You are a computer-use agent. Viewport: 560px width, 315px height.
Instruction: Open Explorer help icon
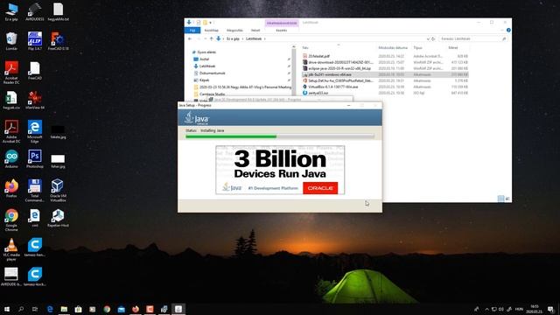click(508, 31)
